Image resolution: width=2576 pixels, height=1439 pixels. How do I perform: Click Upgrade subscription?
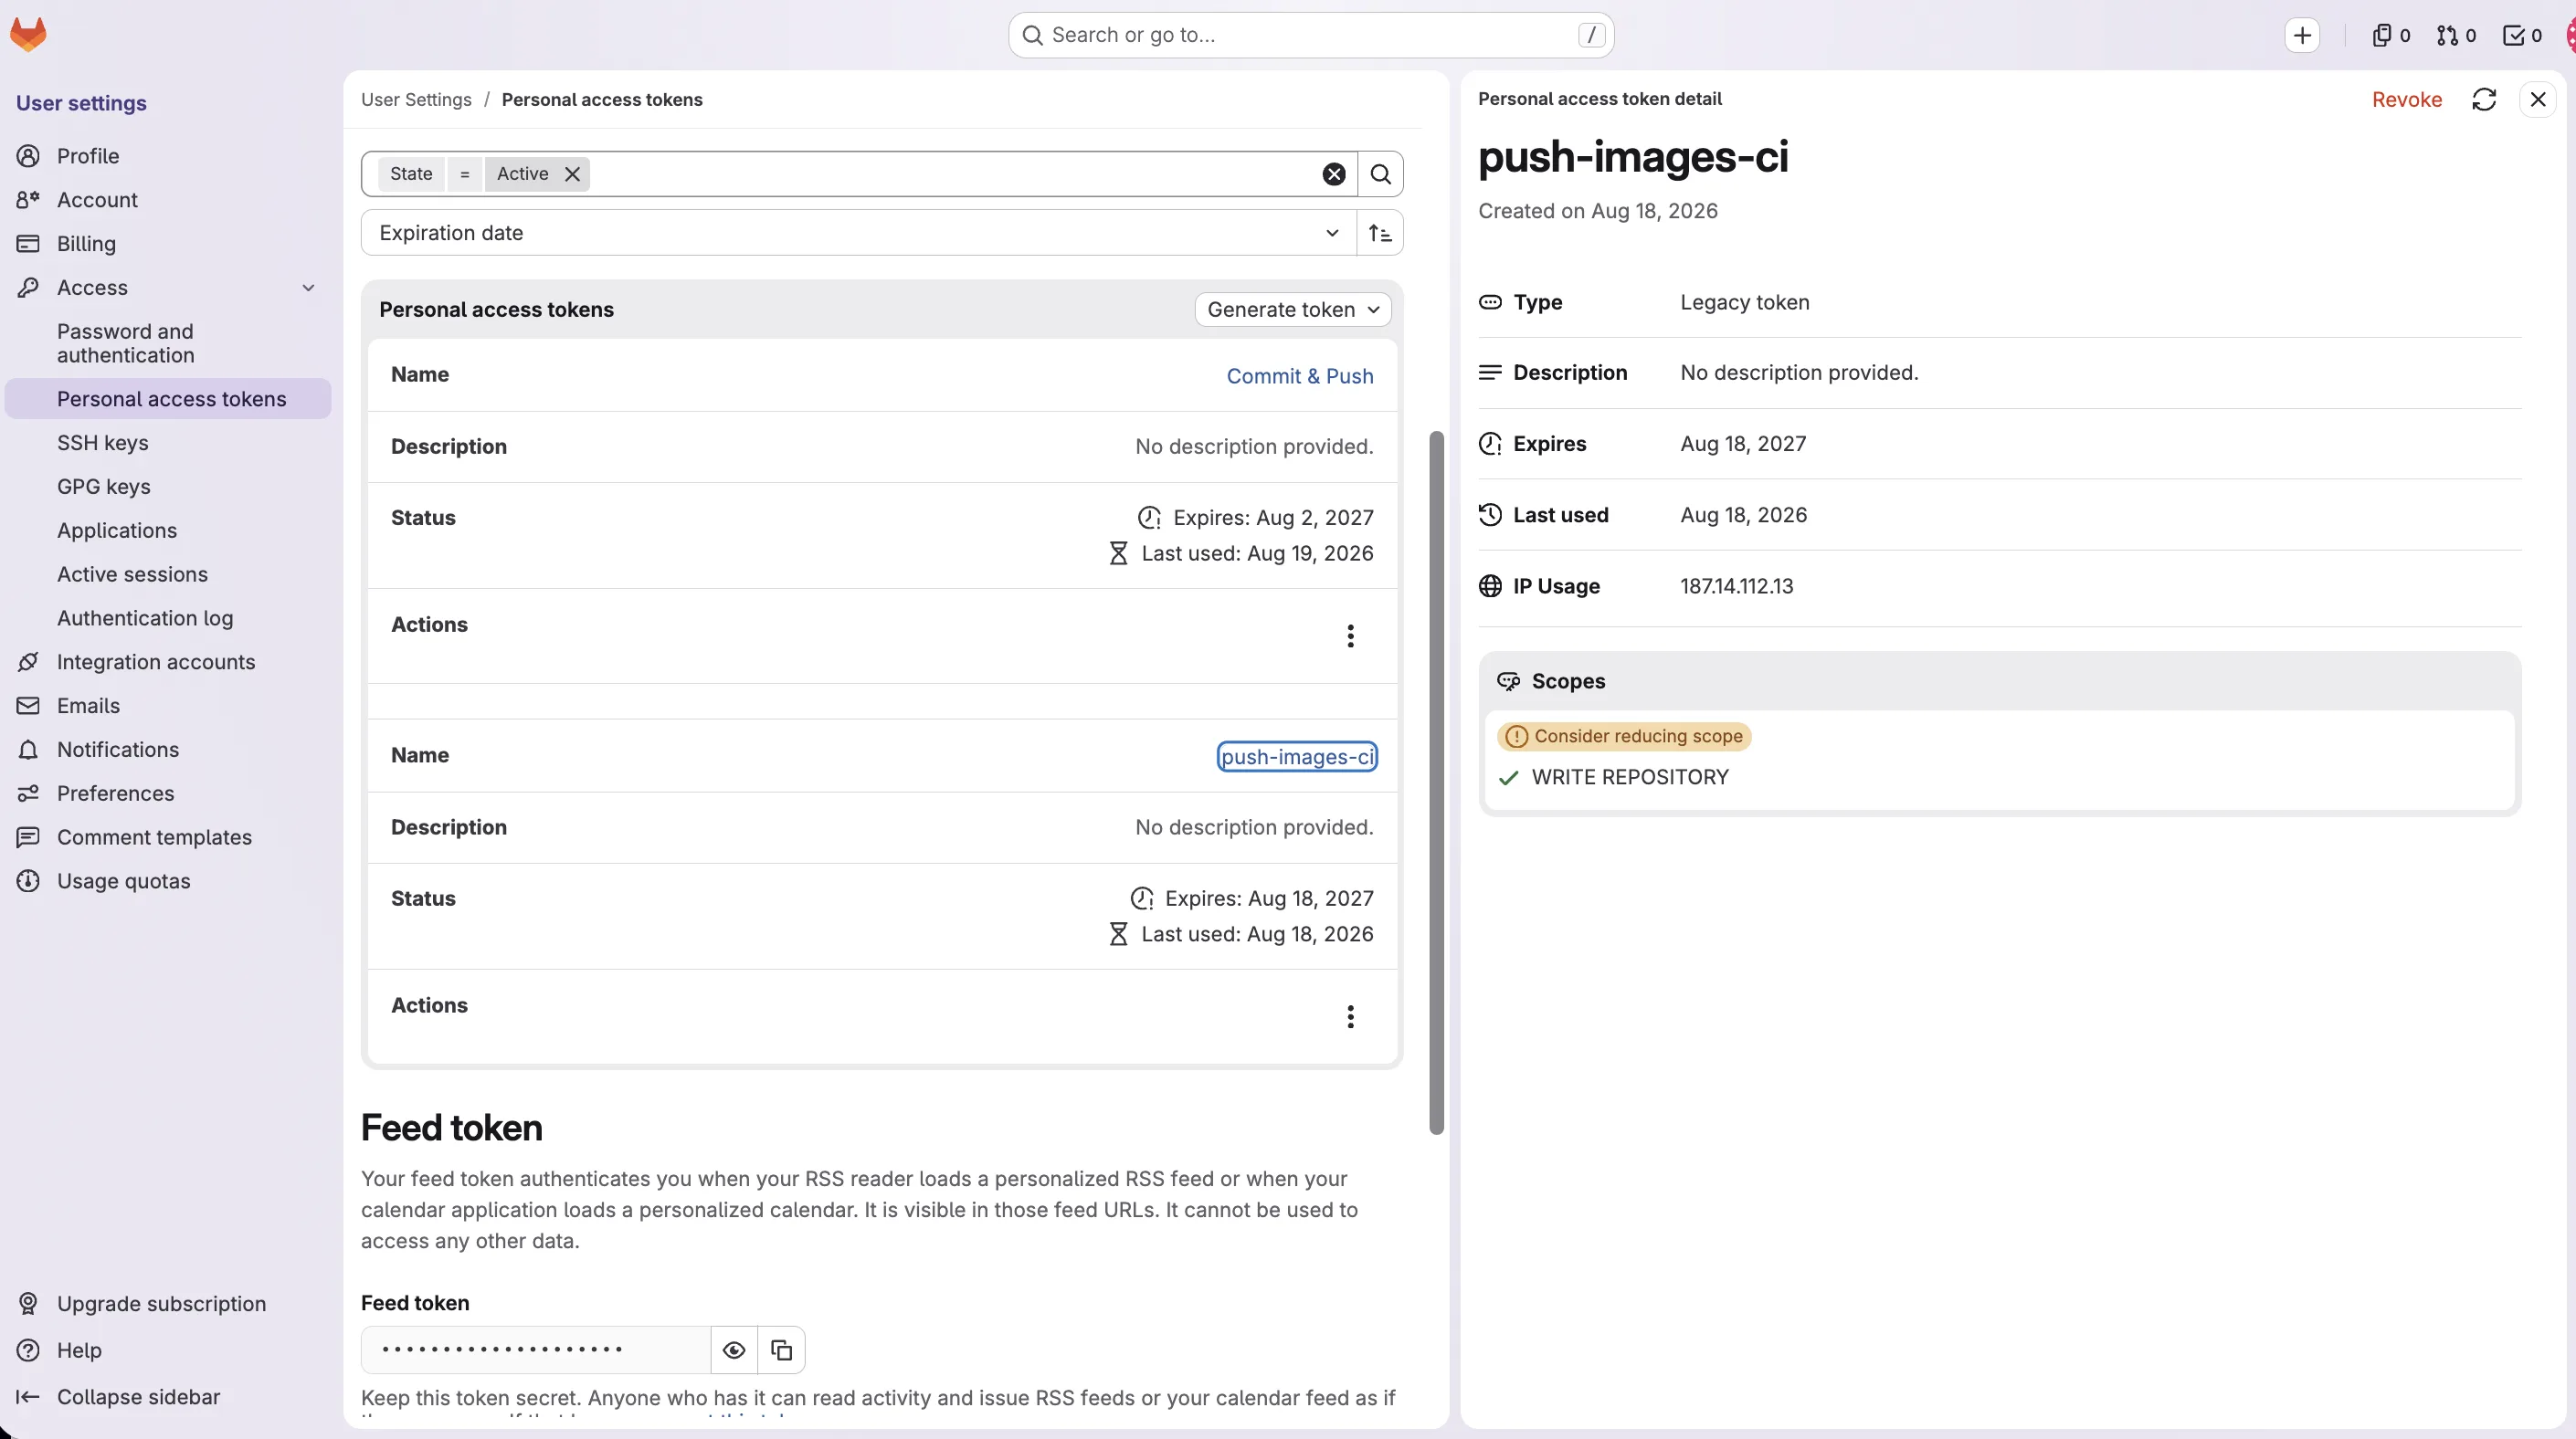point(168,1304)
